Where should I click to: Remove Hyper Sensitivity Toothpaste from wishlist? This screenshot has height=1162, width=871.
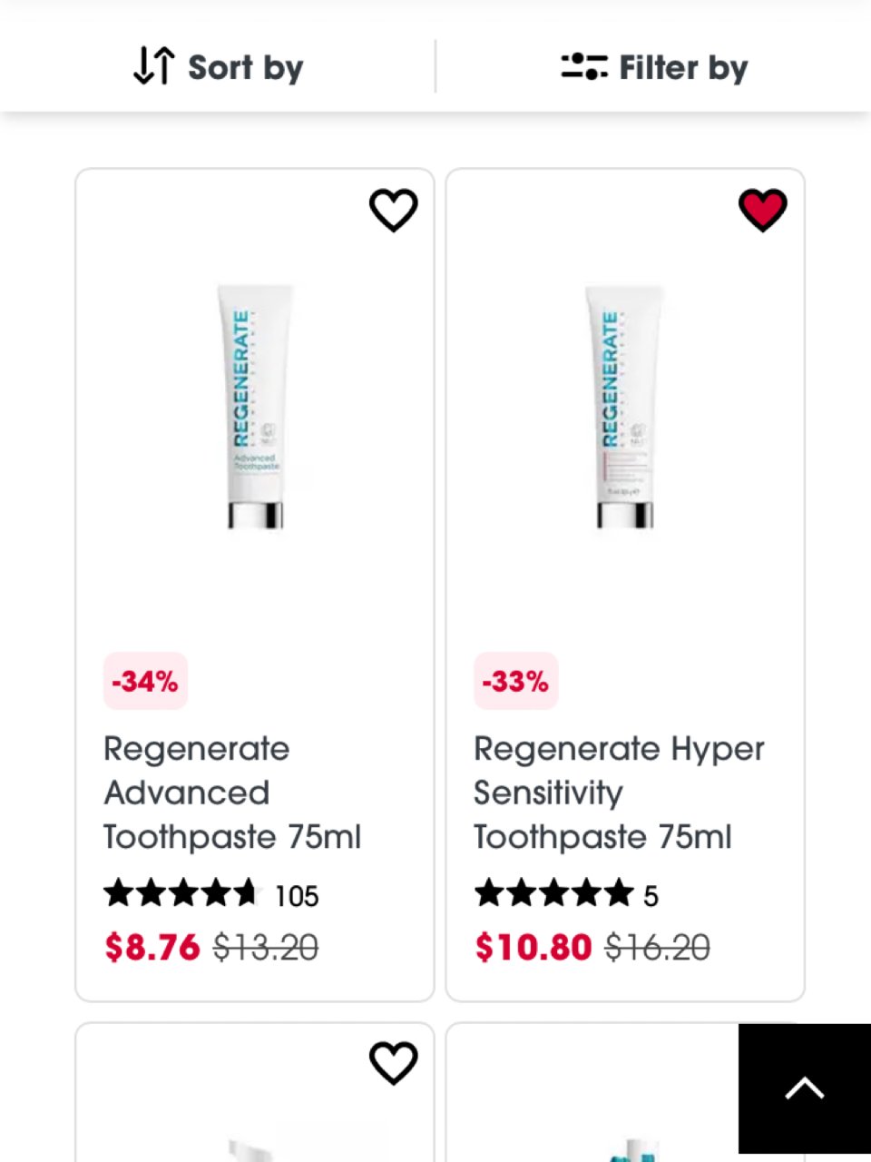[762, 210]
